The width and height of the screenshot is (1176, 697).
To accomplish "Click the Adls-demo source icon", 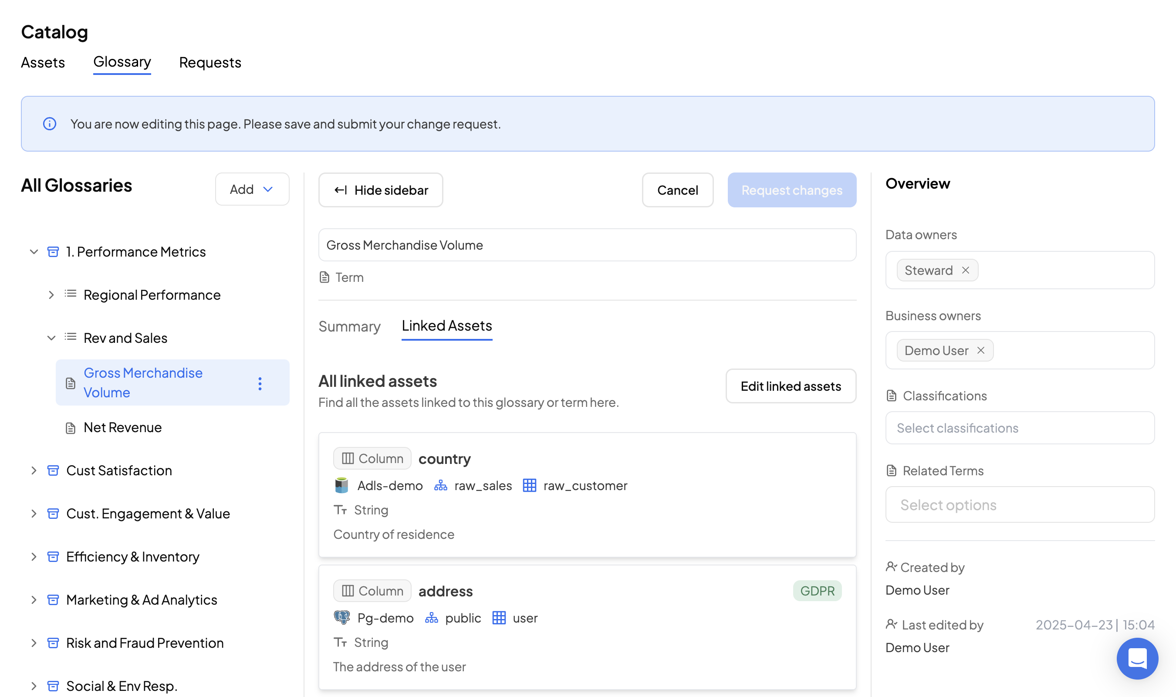I will click(341, 485).
